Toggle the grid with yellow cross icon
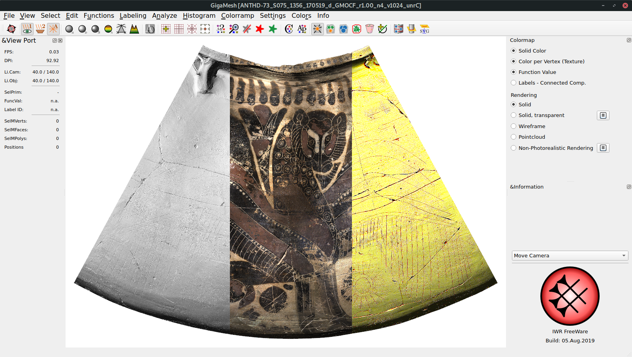Image resolution: width=632 pixels, height=357 pixels. [166, 29]
